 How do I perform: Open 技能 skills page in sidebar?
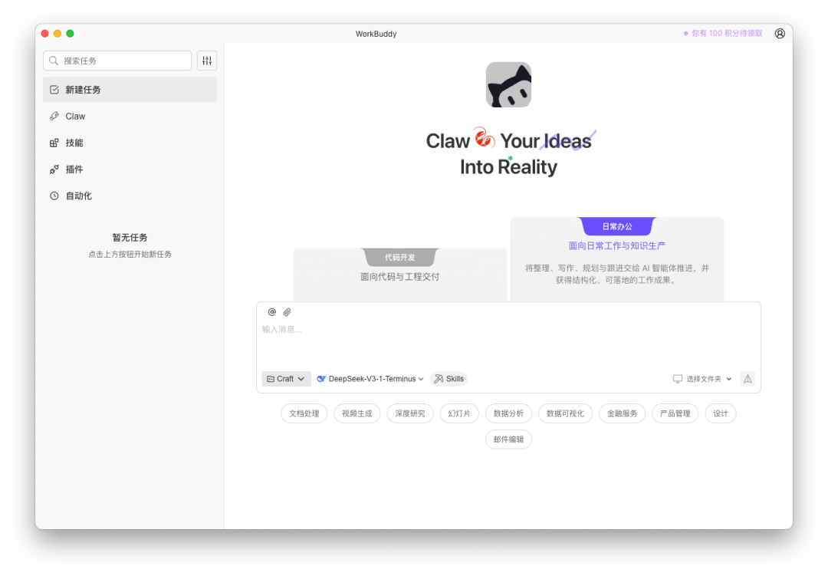pyautogui.click(x=130, y=143)
